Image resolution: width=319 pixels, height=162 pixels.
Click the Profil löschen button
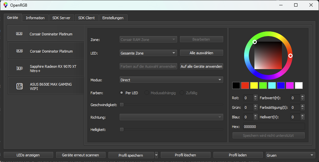click(186, 155)
